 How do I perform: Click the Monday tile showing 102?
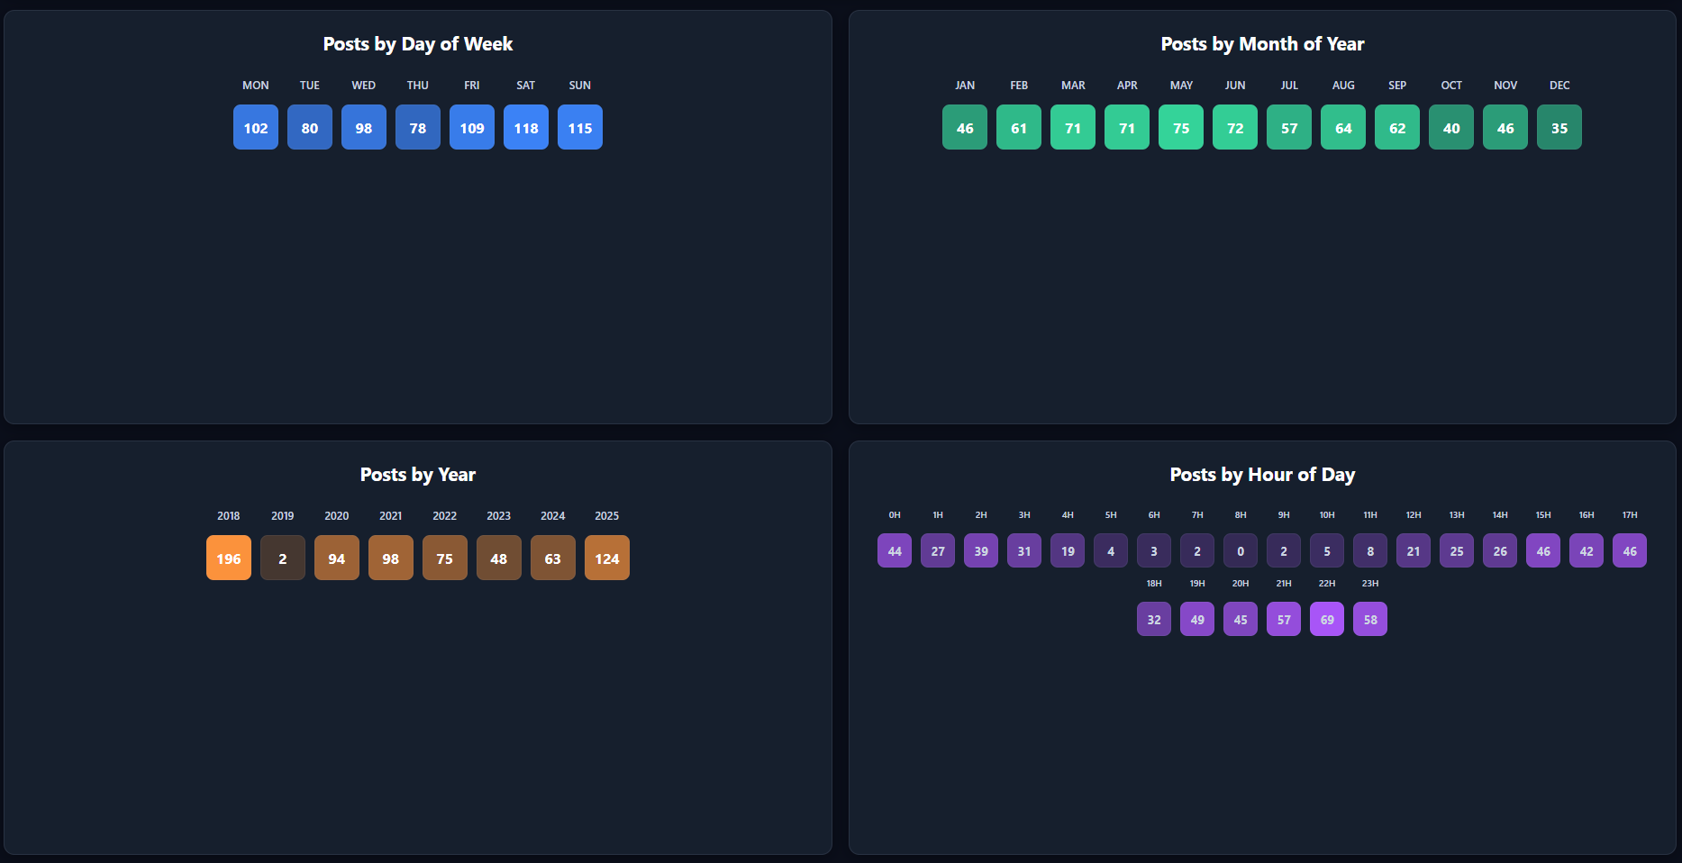pos(256,127)
